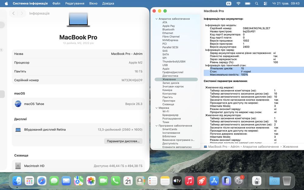The image size is (304, 190).
Task: Launch Safari from the Dock
Action: pos(42,181)
